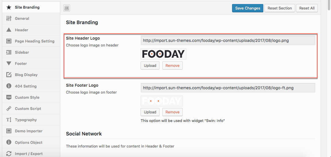The height and width of the screenshot is (157, 331).
Task: Click the refresh icon for Import / Export
Action: (9, 154)
